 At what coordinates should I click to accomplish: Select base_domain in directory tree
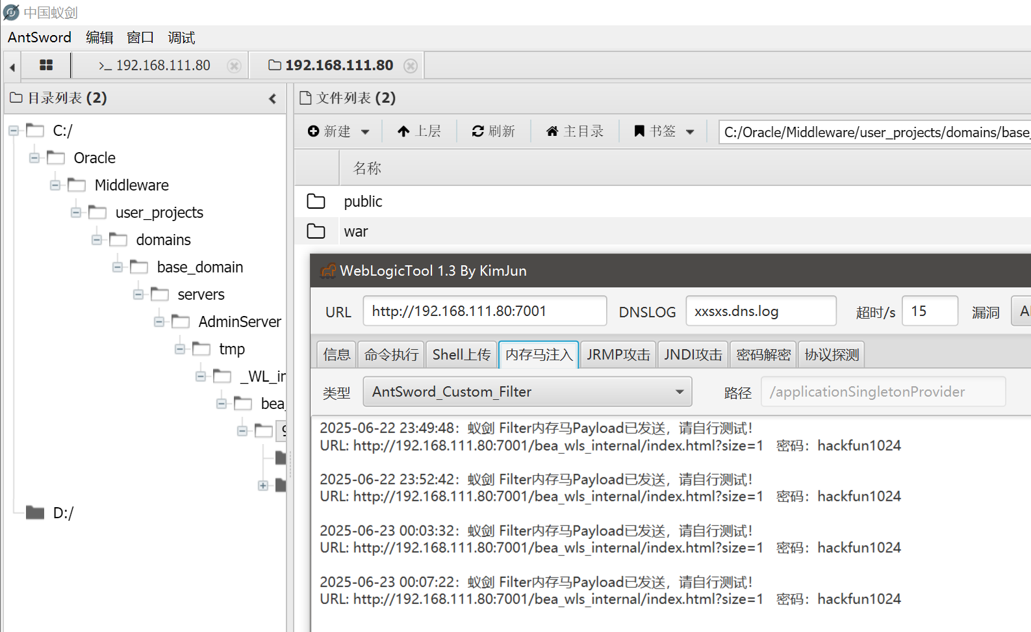point(200,267)
